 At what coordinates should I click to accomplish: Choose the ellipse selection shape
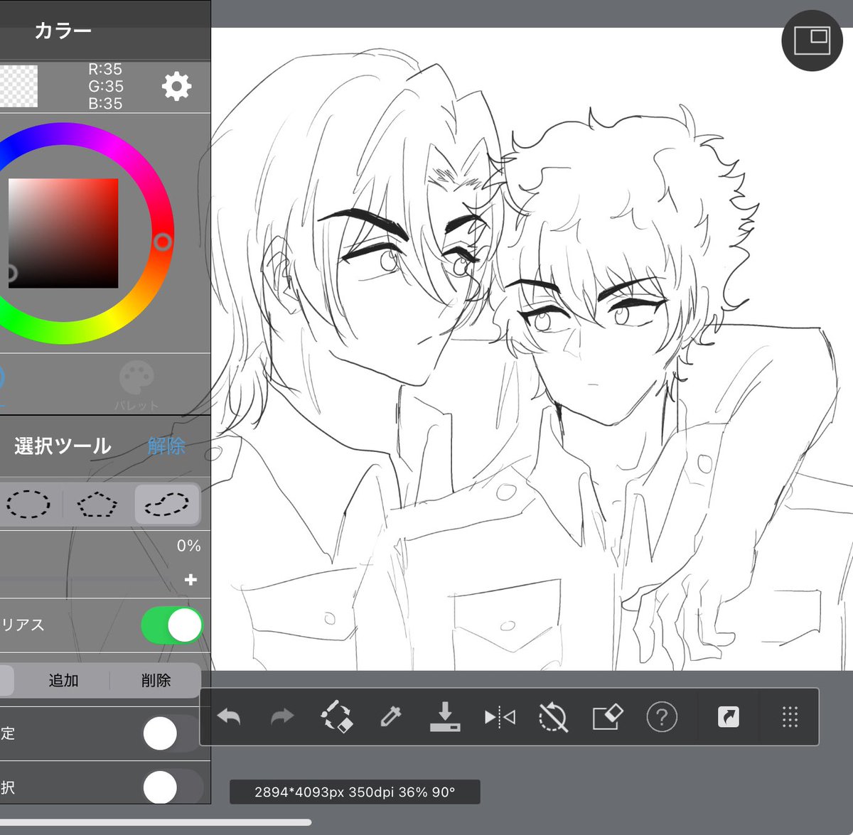[x=28, y=504]
